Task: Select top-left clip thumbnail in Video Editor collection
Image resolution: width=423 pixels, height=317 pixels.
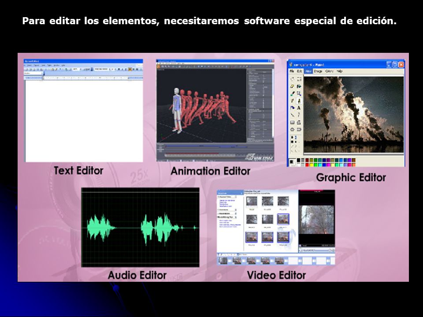Action: pos(252,201)
